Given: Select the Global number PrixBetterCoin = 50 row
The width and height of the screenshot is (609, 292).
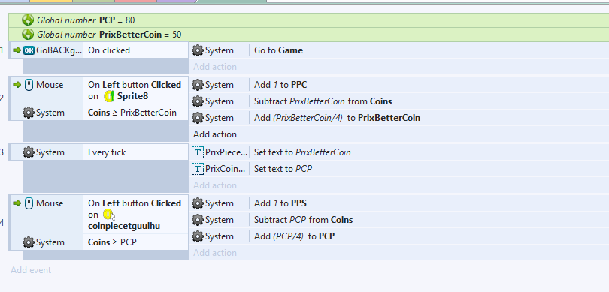Looking at the screenshot, I should tap(309, 35).
